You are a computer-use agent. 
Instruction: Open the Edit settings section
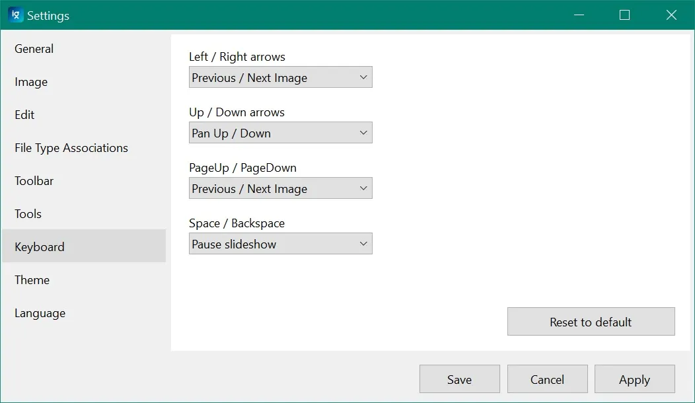tap(84, 115)
